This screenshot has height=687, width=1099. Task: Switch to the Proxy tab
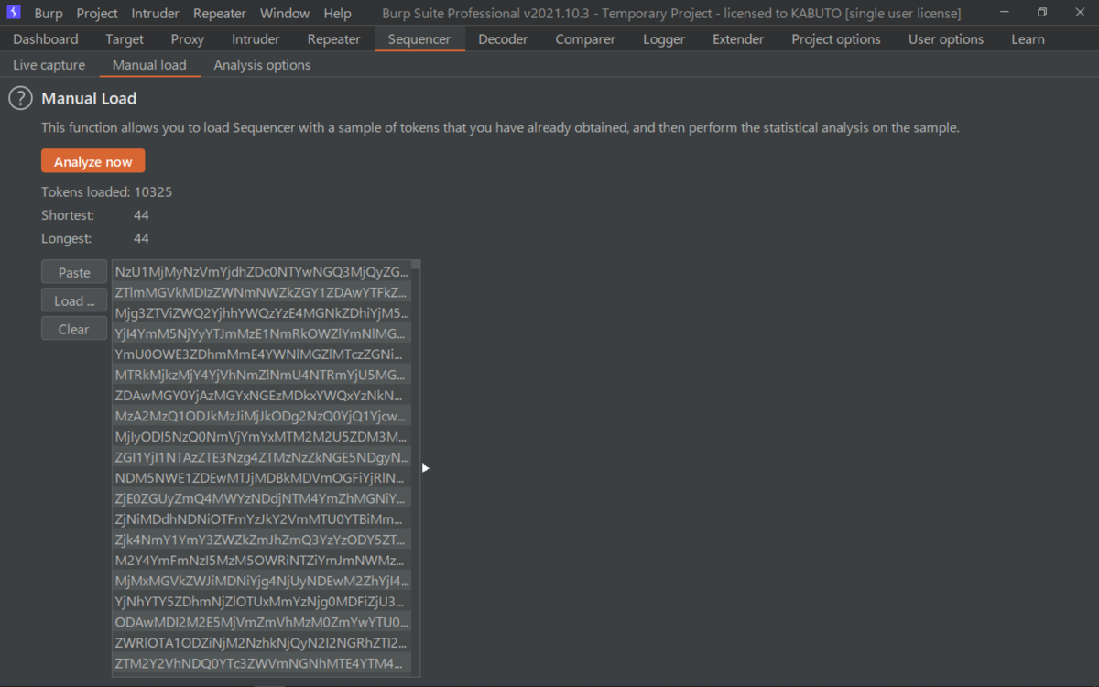188,39
